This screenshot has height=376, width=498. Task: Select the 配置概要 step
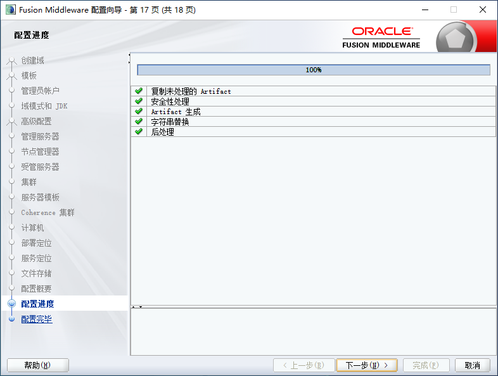pyautogui.click(x=36, y=288)
